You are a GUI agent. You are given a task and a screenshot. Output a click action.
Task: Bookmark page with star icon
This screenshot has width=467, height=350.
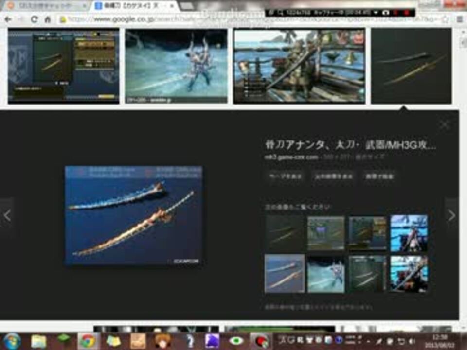pyautogui.click(x=445, y=19)
